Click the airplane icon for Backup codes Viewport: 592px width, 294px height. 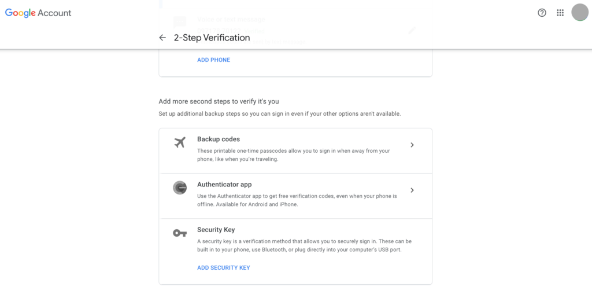180,143
